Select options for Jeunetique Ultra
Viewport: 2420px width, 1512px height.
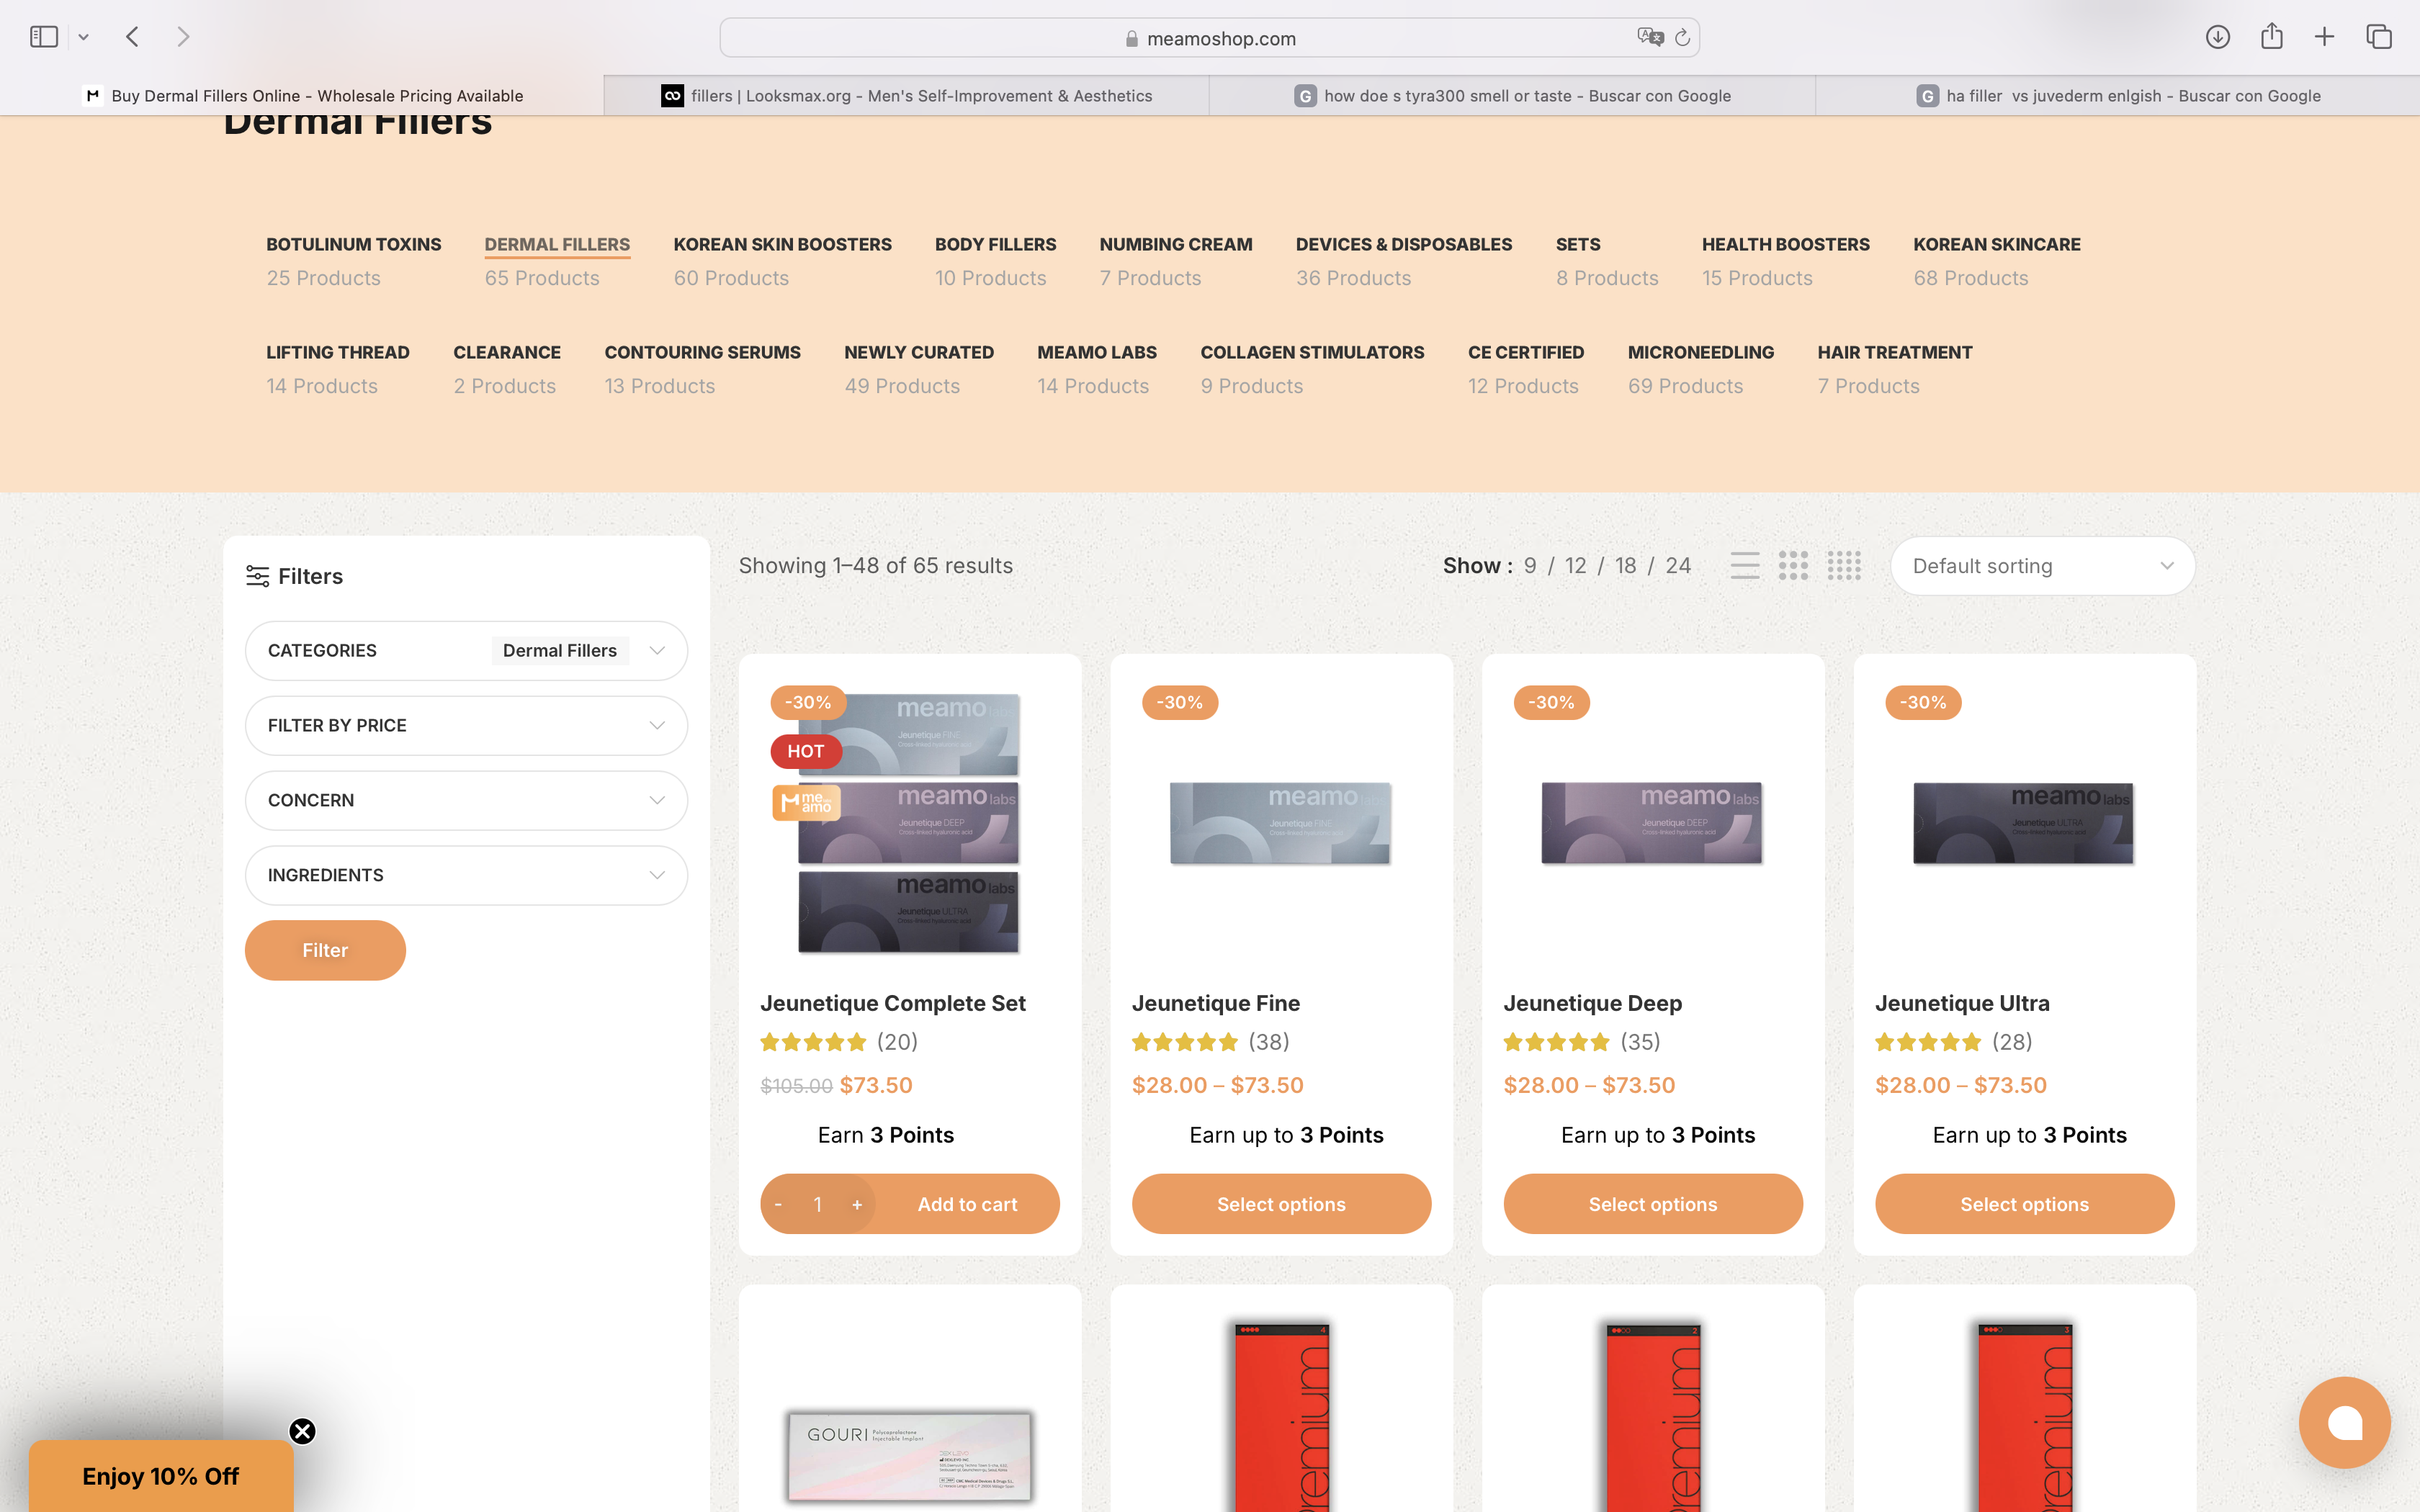tap(2024, 1205)
